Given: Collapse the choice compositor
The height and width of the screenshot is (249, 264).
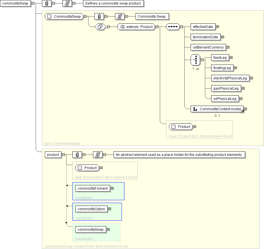Looking at the screenshot, I should [202, 60].
